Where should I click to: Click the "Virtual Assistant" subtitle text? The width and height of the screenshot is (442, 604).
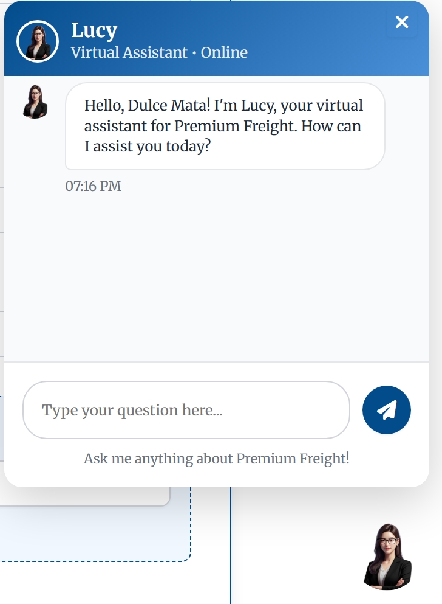(x=129, y=53)
